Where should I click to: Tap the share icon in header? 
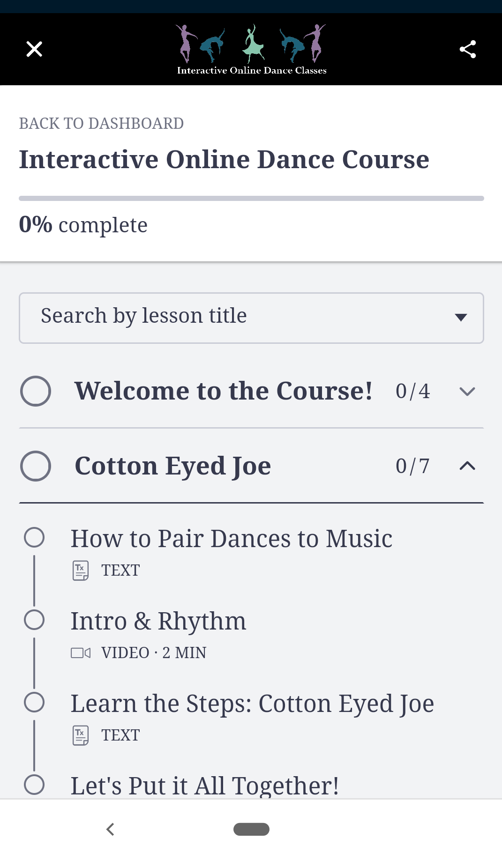coord(467,49)
